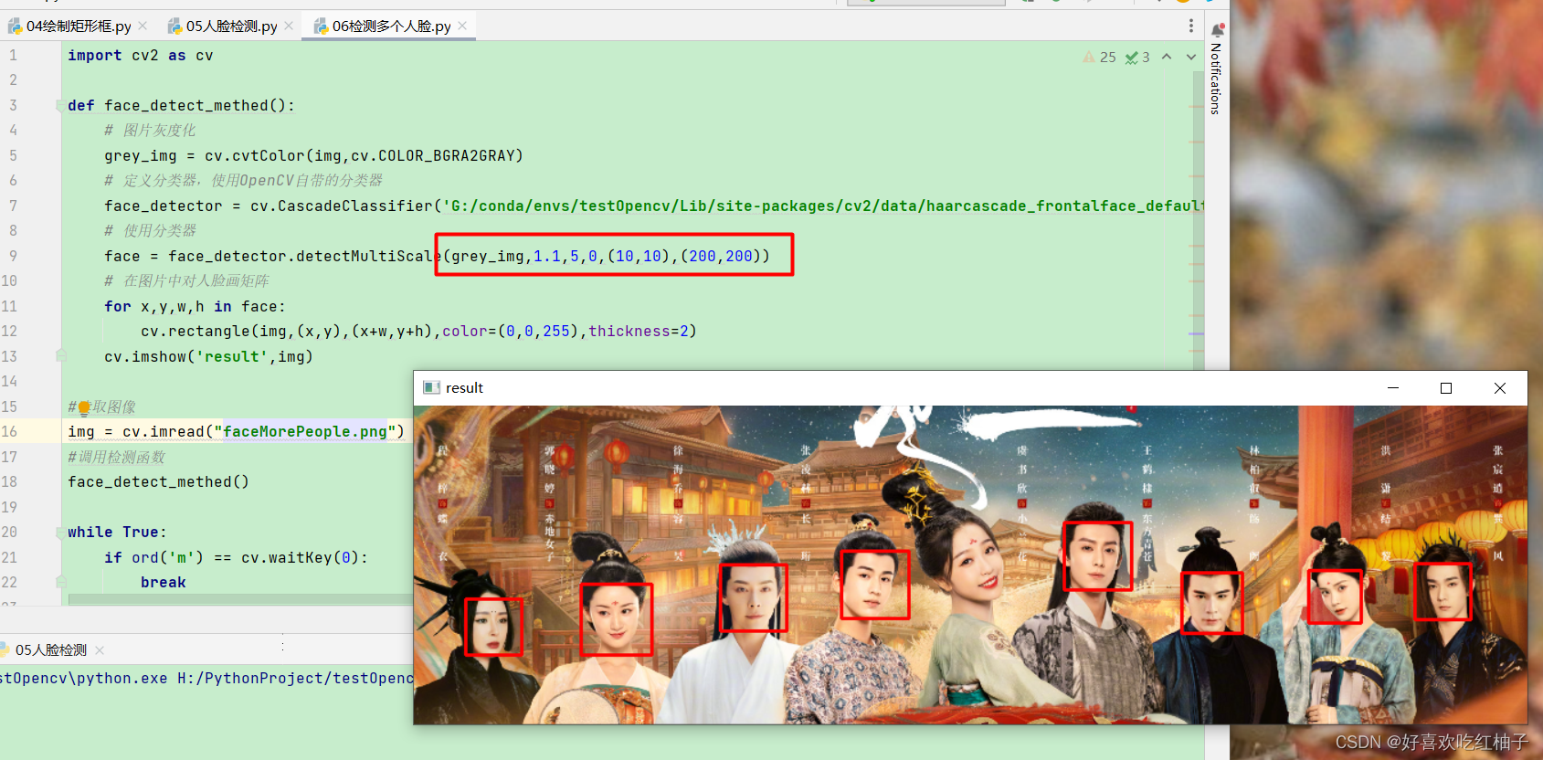Viewport: 1543px width, 760px height.
Task: Open the editor tabs three-dot options menu
Action: tap(1190, 26)
